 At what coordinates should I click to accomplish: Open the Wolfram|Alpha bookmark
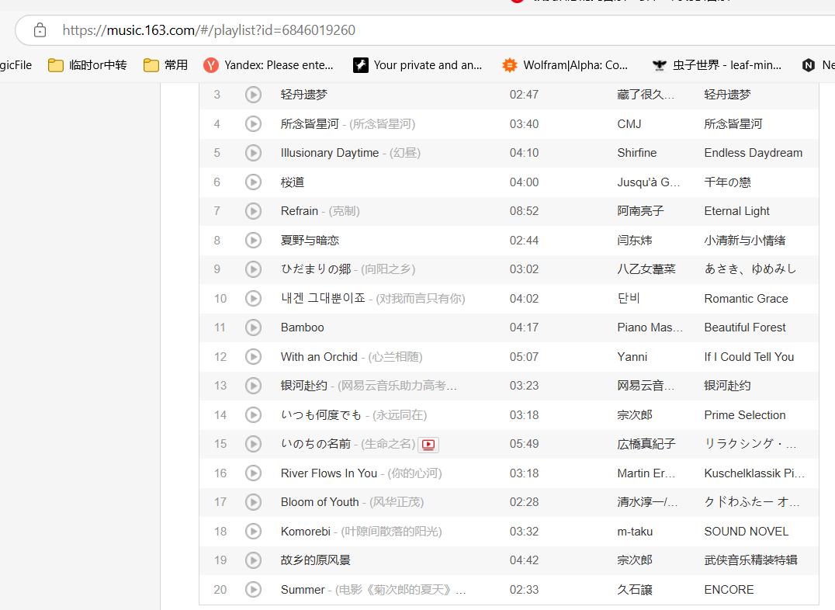565,65
